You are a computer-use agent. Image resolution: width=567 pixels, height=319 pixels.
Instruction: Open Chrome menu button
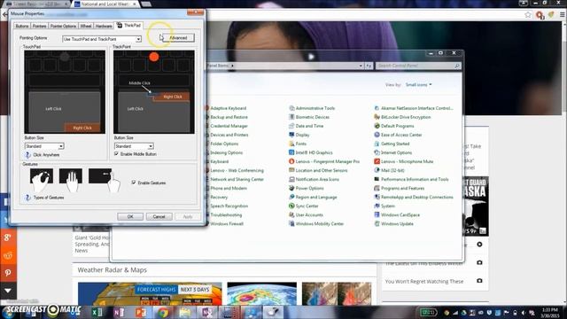[562, 15]
